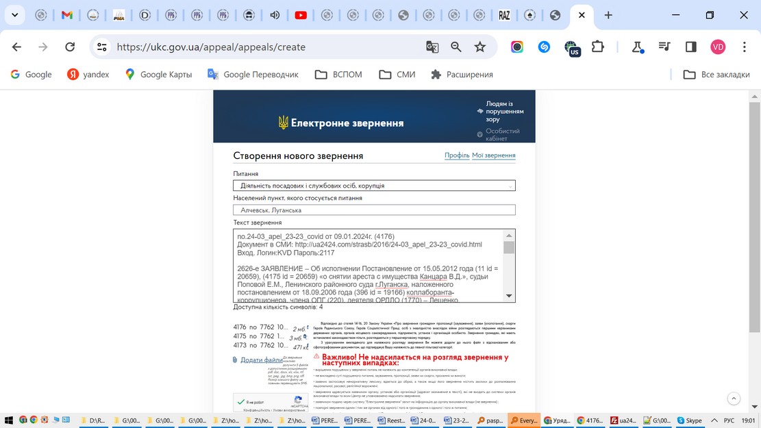Expand the ВСПОМ bookmarks folder
The height and width of the screenshot is (428, 761).
click(x=339, y=74)
